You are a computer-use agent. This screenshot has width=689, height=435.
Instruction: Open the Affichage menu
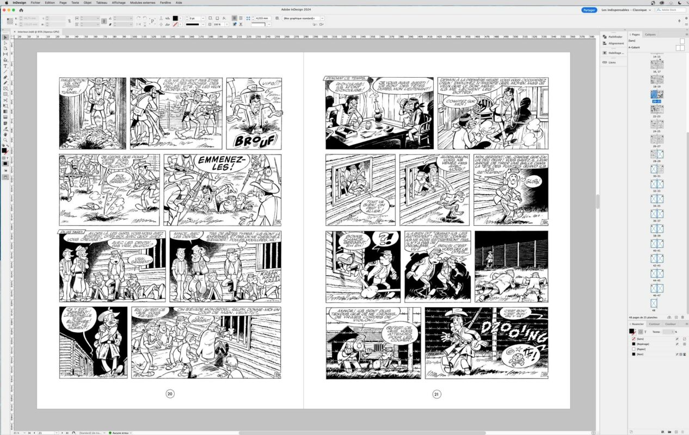[119, 3]
